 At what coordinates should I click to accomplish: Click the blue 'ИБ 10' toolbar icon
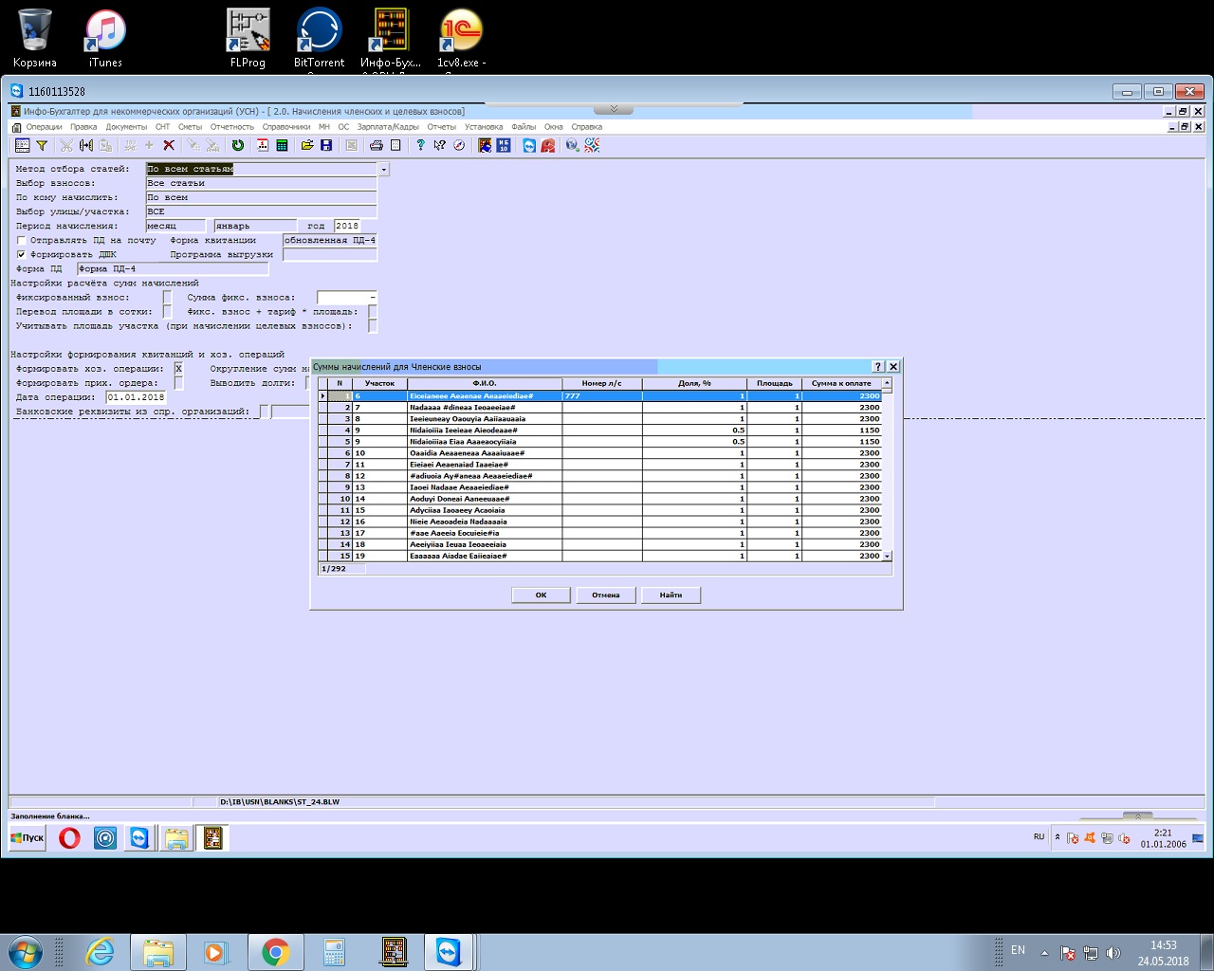click(x=504, y=145)
